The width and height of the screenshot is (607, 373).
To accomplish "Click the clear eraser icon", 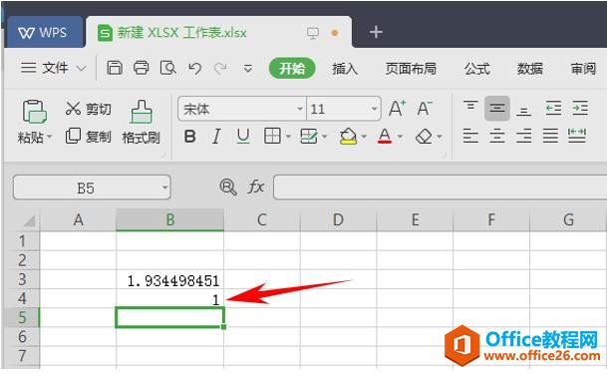I will (424, 137).
